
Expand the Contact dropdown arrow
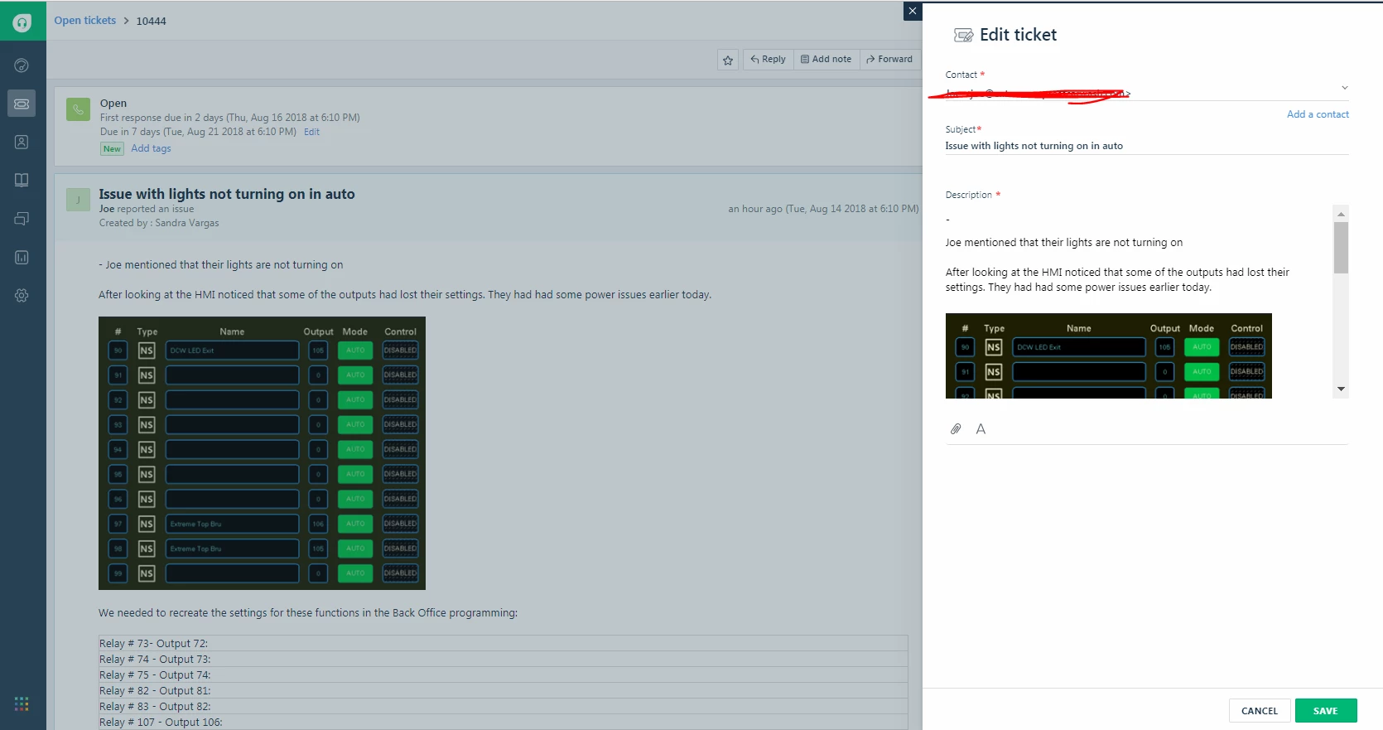point(1344,88)
